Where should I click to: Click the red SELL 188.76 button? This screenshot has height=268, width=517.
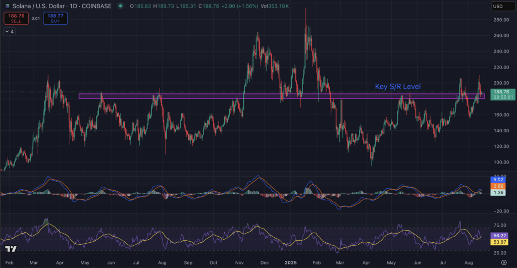pyautogui.click(x=16, y=18)
